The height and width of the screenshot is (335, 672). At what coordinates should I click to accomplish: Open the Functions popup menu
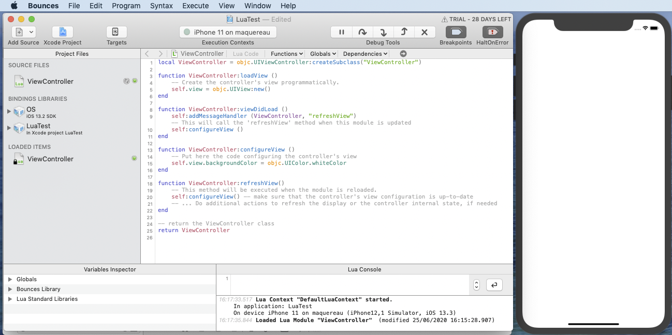[287, 54]
